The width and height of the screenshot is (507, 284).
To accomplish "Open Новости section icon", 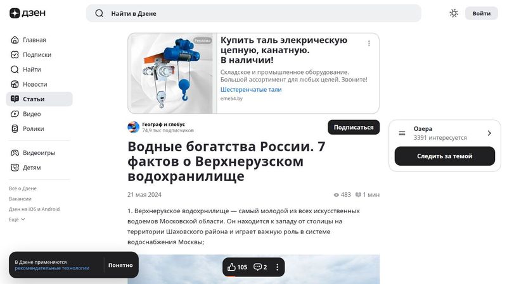I will [15, 84].
